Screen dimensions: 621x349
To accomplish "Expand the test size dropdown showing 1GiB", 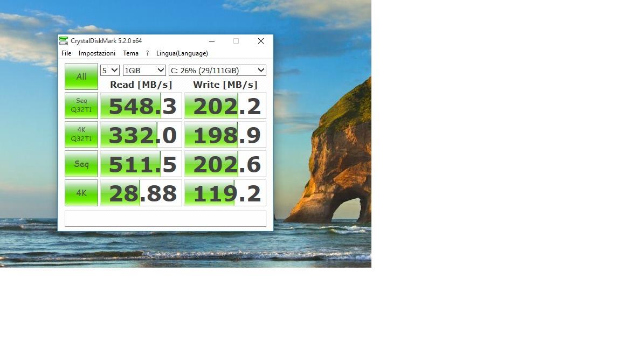I will click(144, 71).
